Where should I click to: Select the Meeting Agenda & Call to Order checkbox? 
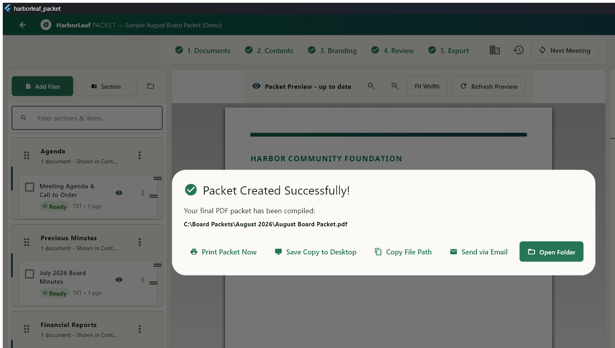click(x=29, y=187)
